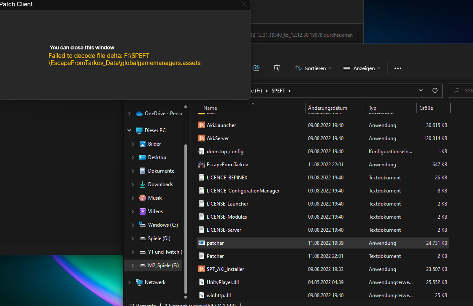This screenshot has height=306, width=473.
Task: Select UnityPlayer.dll file icon
Action: [x=202, y=282]
